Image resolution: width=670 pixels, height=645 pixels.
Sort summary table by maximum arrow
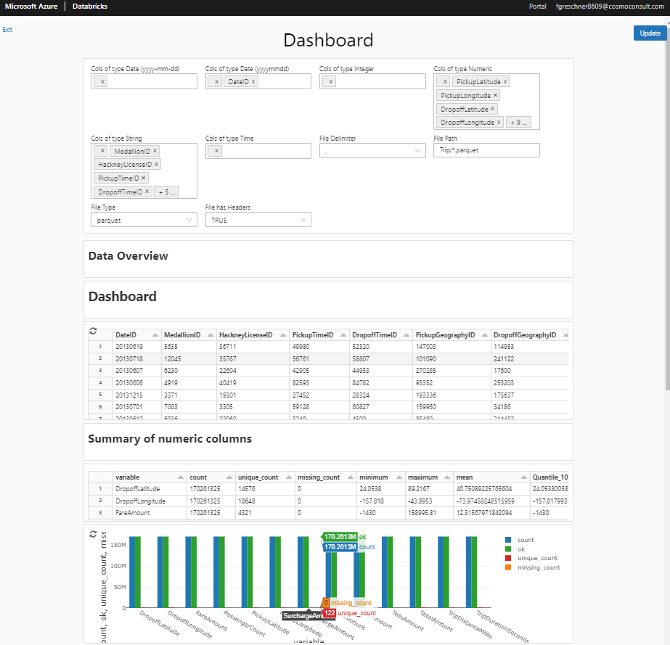[x=447, y=477]
